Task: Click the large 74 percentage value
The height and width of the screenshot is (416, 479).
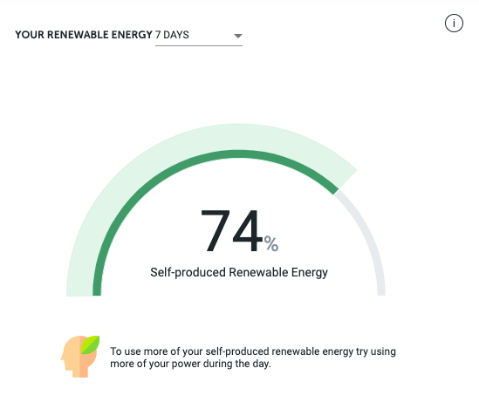Action: 231,230
